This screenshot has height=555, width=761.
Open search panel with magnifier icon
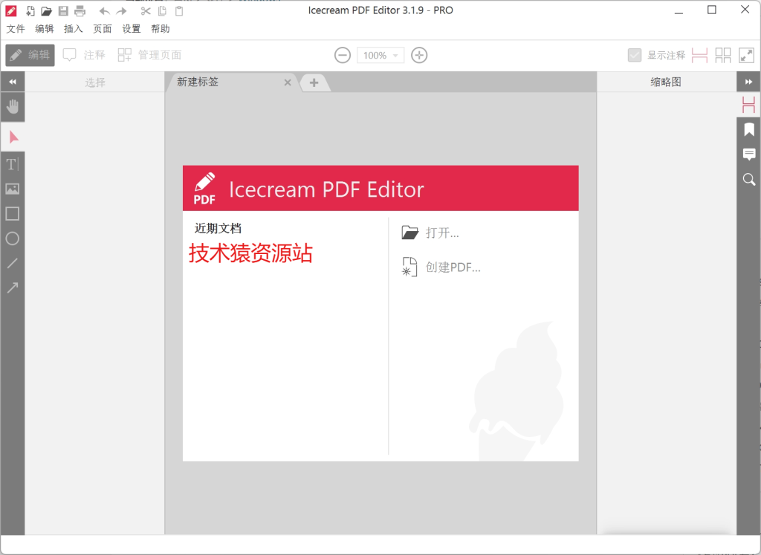pos(749,180)
